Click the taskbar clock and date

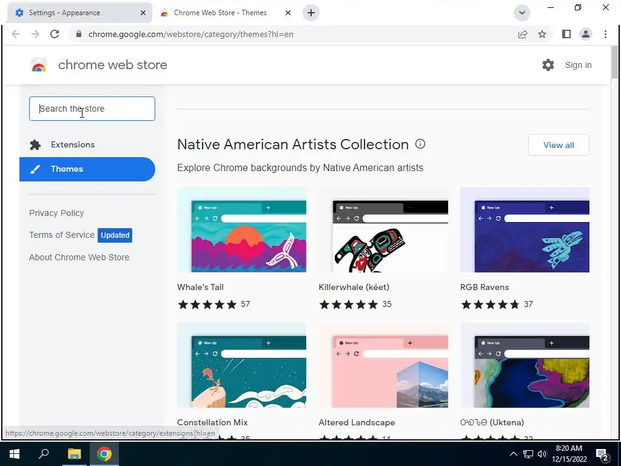click(x=569, y=454)
